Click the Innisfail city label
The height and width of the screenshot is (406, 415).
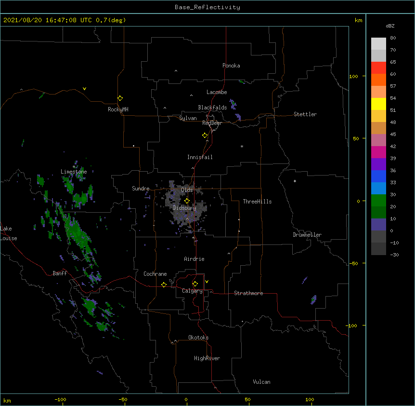200,157
